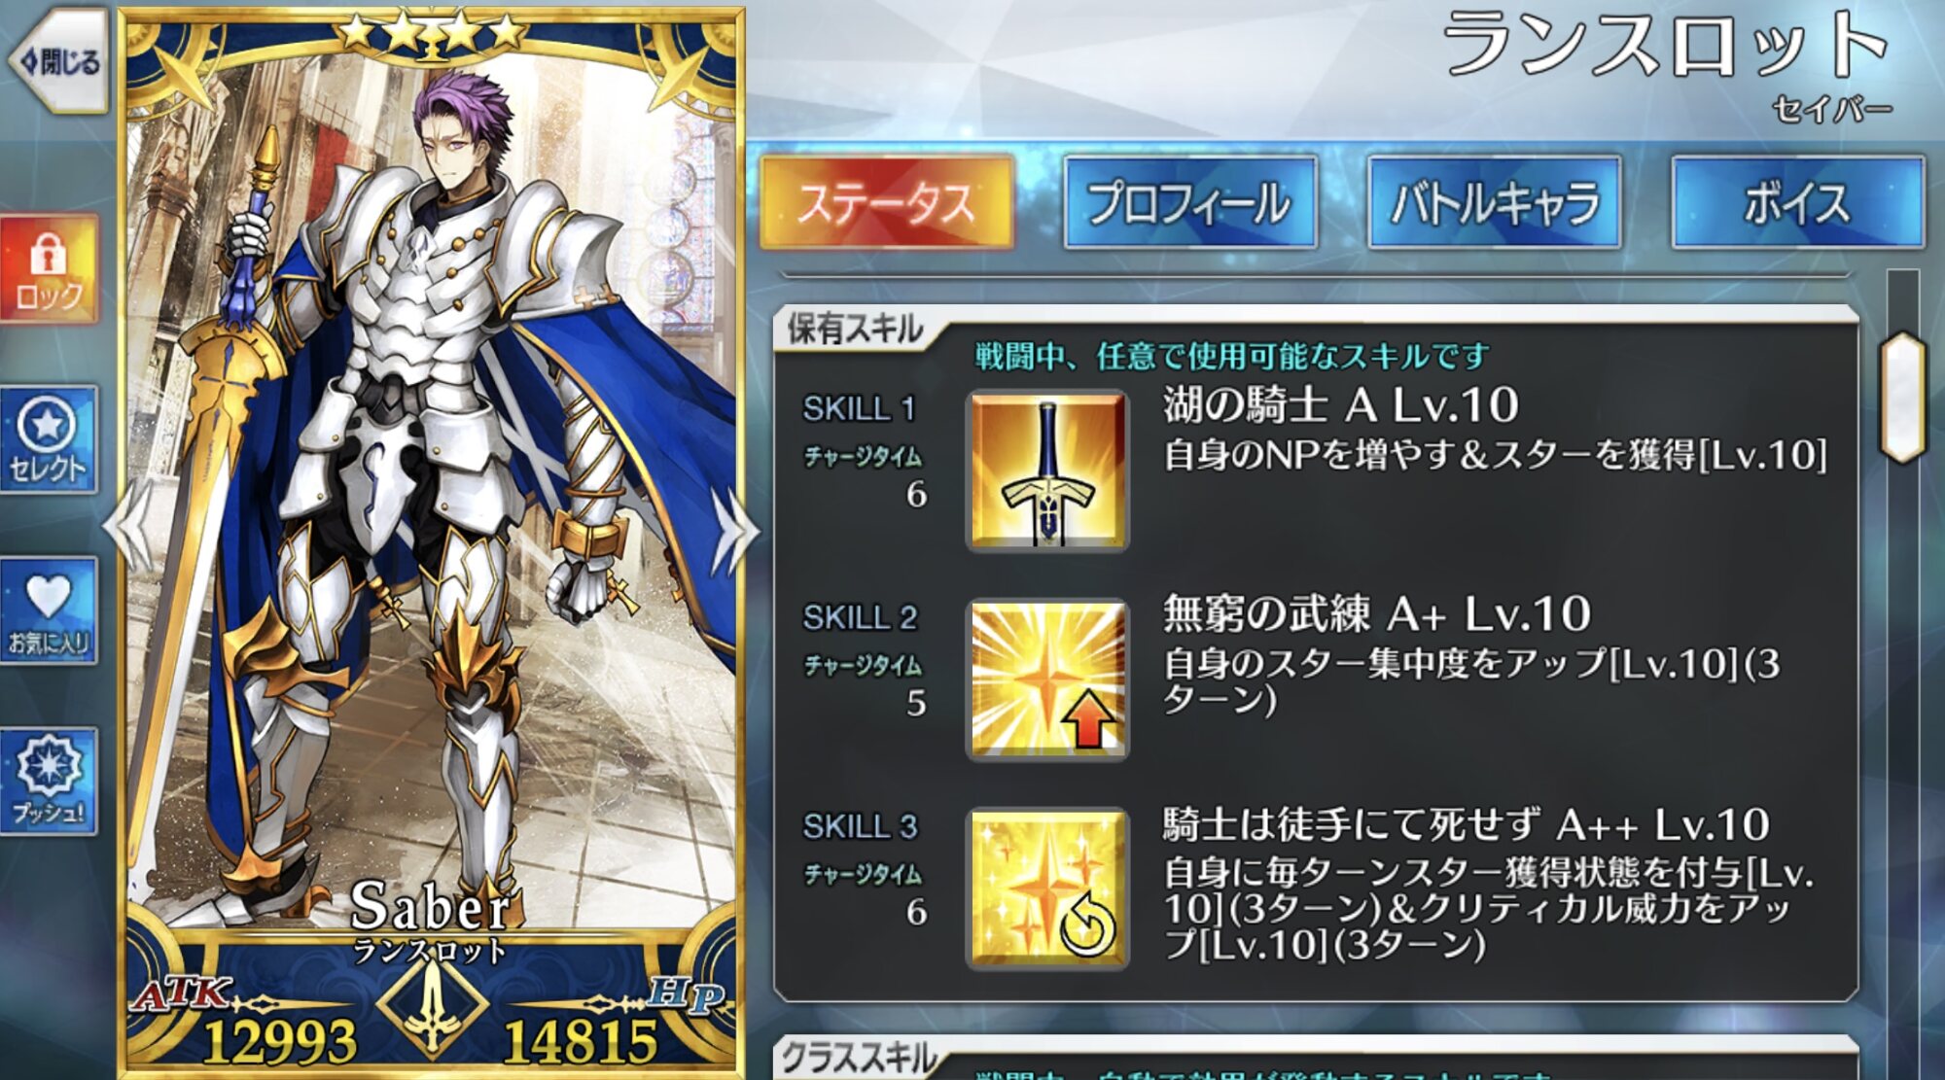This screenshot has height=1080, width=1945.
Task: Open the ボイス tab
Action: [1797, 202]
